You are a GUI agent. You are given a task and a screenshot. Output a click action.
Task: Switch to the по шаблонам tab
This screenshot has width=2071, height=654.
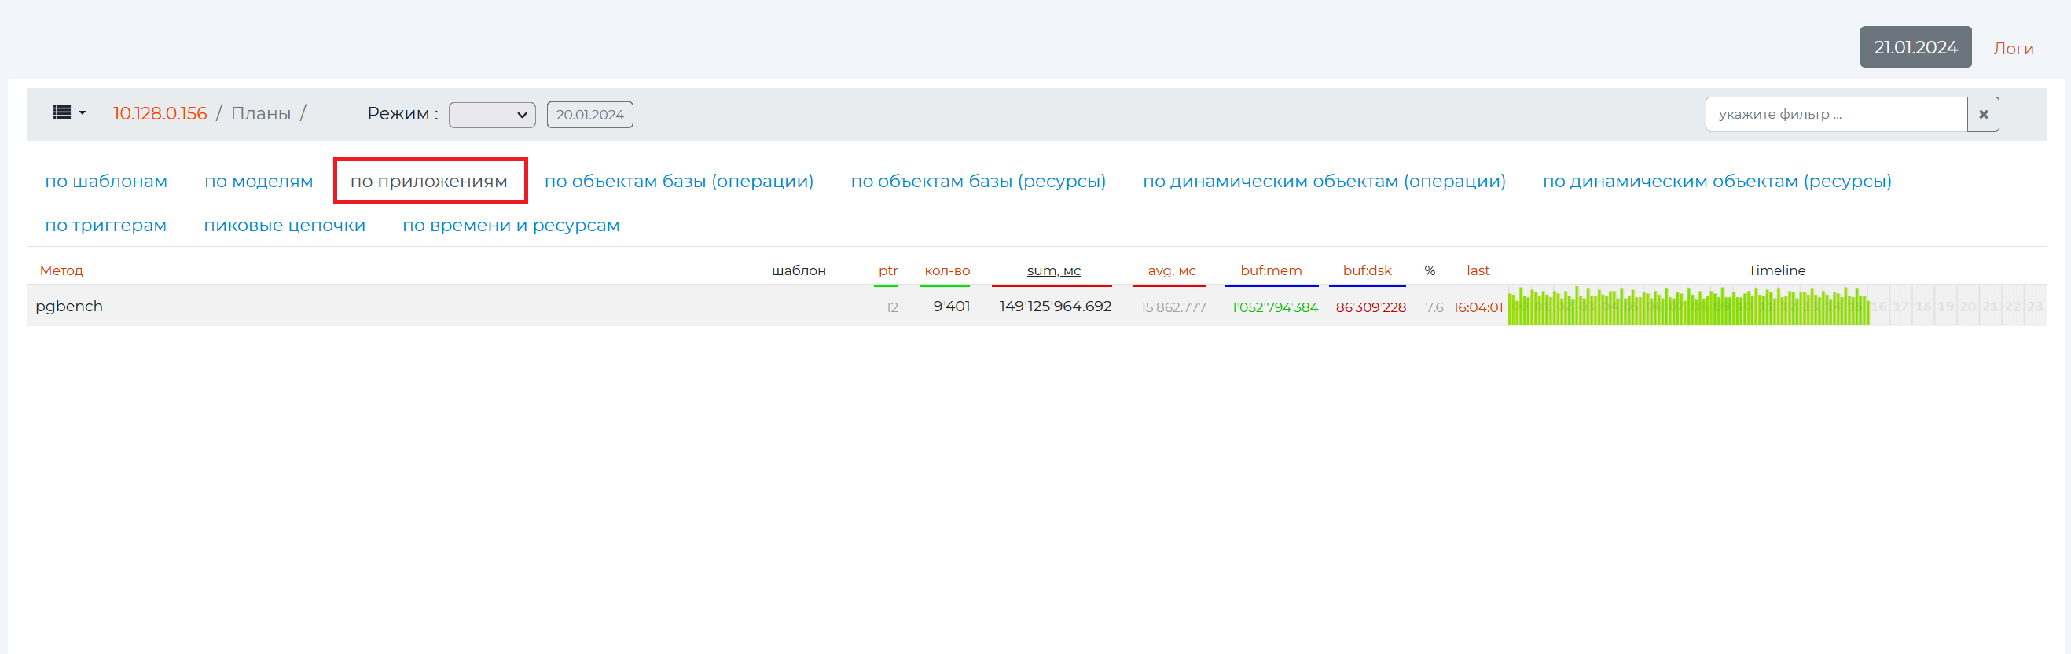pos(106,181)
